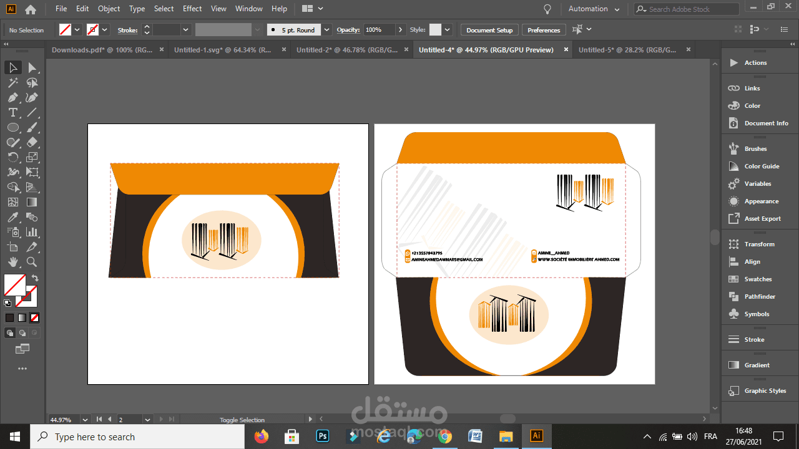Change the screen mode
The height and width of the screenshot is (449, 799).
click(x=22, y=349)
